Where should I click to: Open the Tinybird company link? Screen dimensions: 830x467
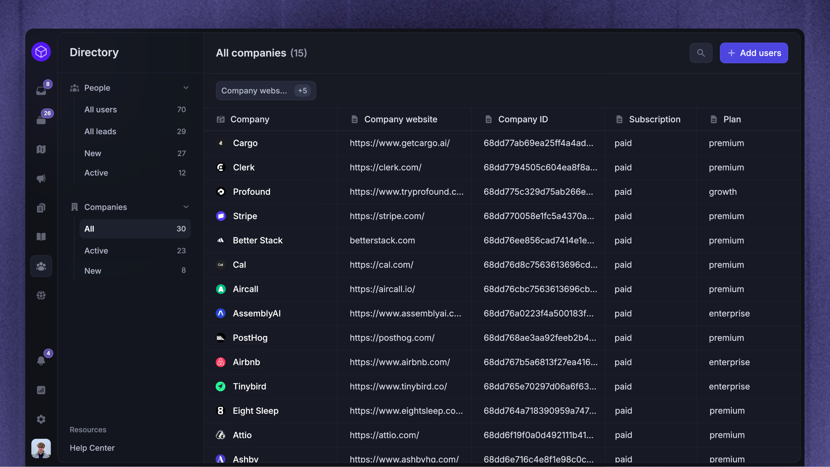249,387
